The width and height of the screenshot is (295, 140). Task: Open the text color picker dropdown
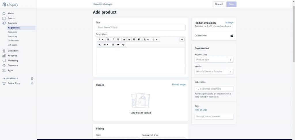(155, 40)
